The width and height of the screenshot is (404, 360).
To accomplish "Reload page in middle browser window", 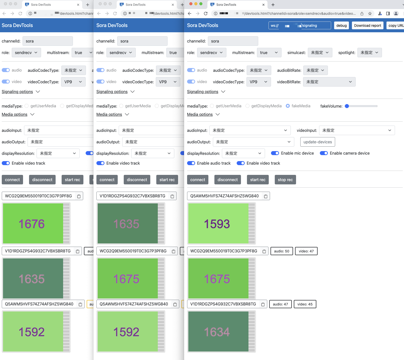I will [x=115, y=14].
